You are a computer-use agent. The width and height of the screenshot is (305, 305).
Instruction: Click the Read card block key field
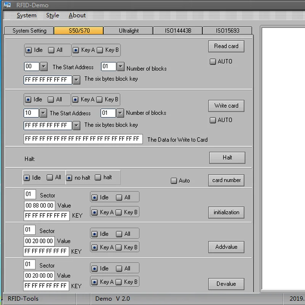48,80
